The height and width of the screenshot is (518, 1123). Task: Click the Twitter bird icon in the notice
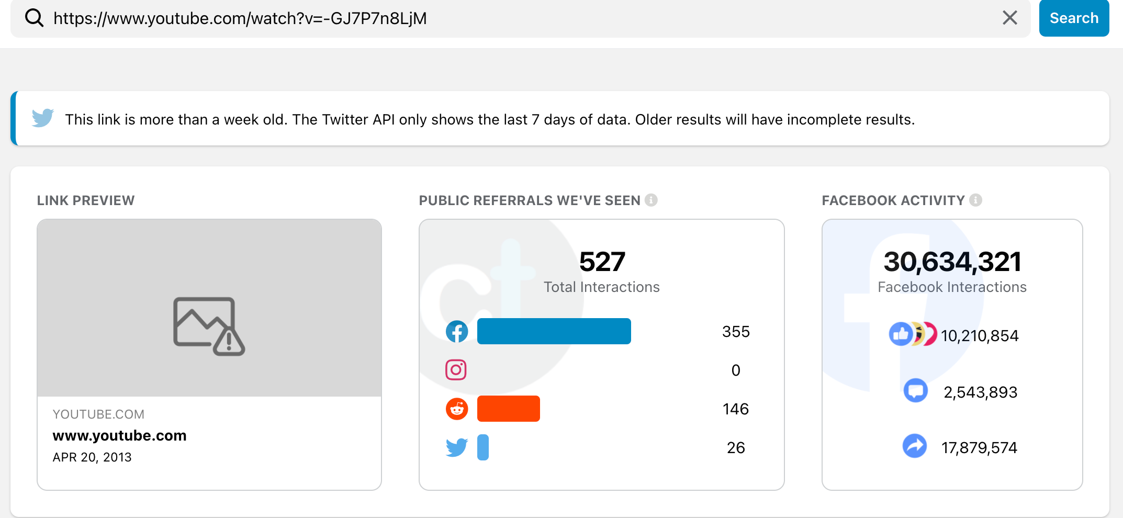(42, 118)
